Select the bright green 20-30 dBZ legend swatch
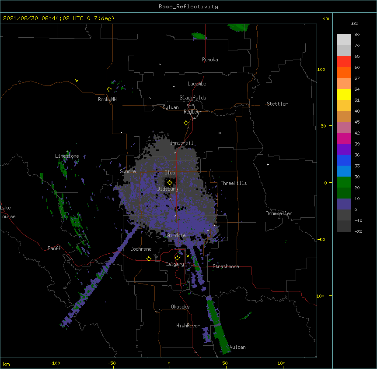This screenshot has width=377, height=369. click(344, 182)
